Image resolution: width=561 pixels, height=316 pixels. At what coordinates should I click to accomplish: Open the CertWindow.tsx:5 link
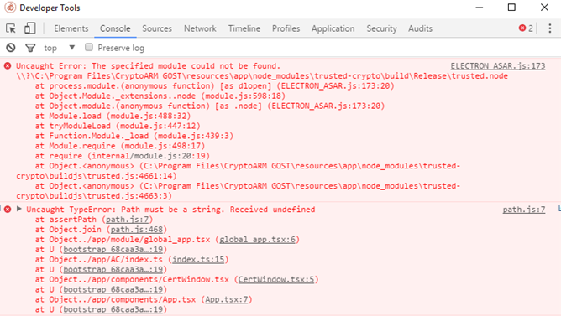point(276,280)
